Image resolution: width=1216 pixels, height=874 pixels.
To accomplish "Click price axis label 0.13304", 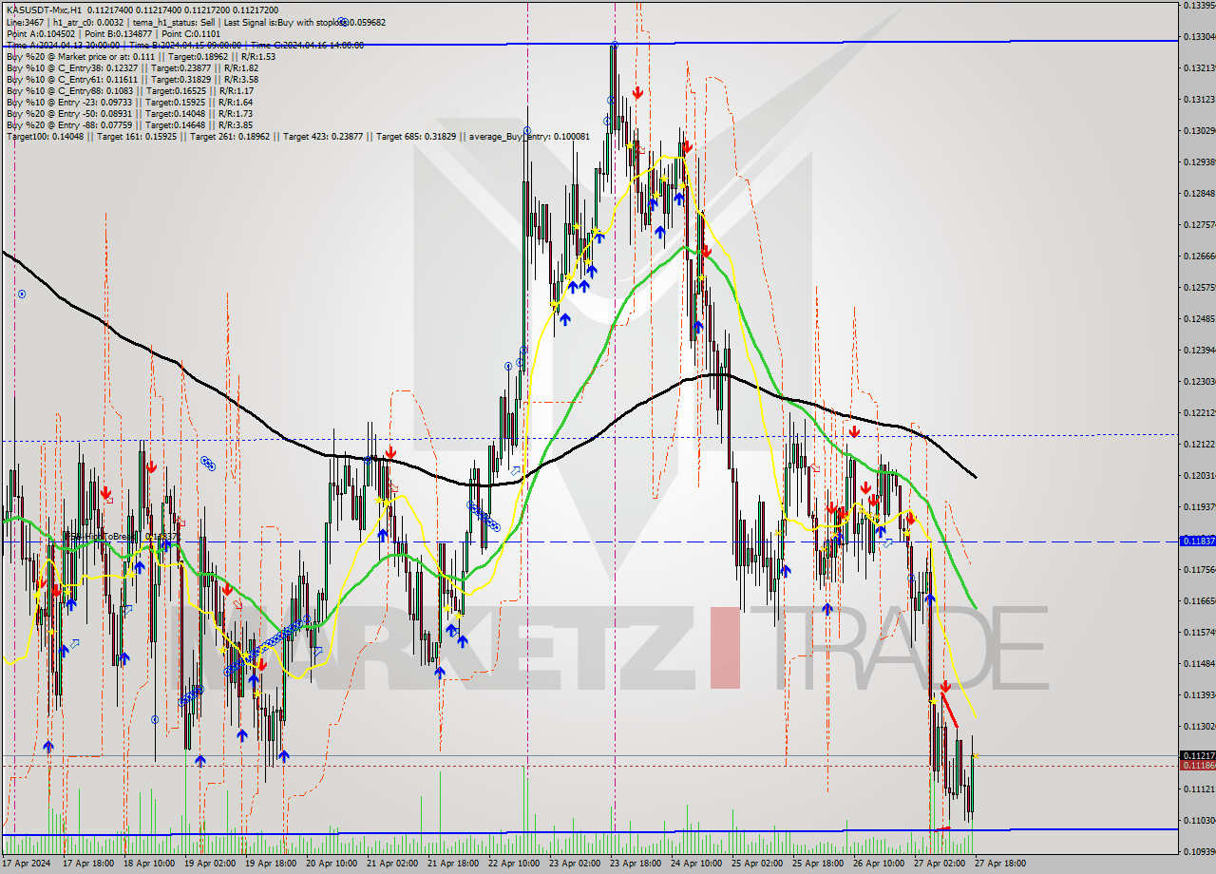I will [x=1199, y=36].
